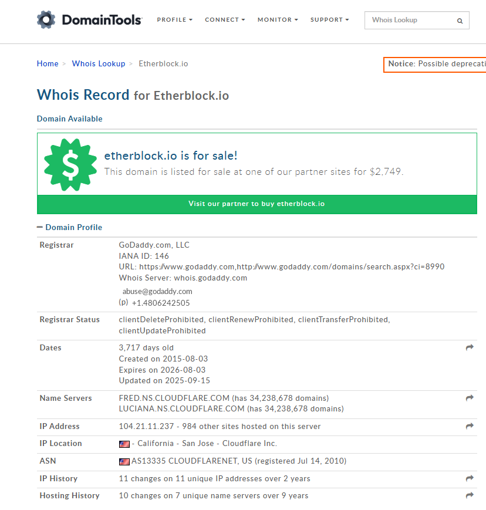Click the share arrow in Hosting History row
486x510 pixels.
(x=470, y=495)
